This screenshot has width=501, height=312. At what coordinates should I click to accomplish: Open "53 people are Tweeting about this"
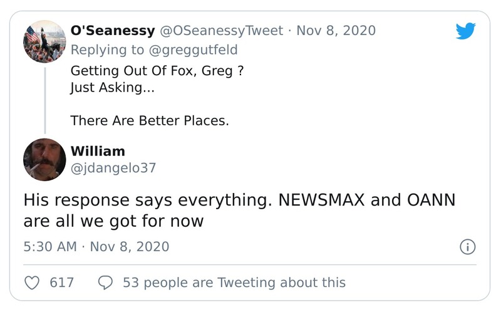pyautogui.click(x=234, y=283)
